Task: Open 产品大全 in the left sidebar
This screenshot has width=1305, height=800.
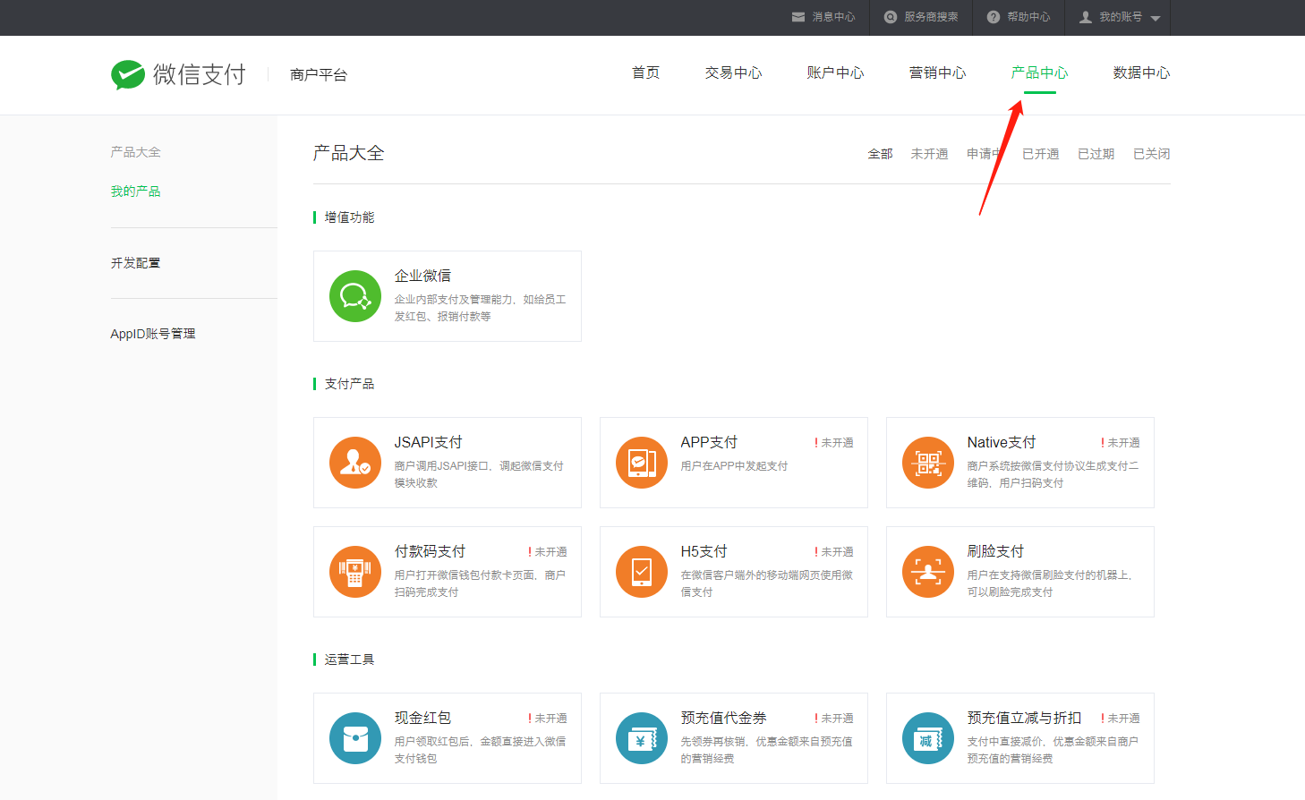Action: click(135, 152)
